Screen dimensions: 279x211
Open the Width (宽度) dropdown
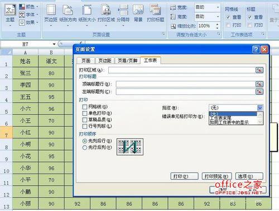pos(218,7)
